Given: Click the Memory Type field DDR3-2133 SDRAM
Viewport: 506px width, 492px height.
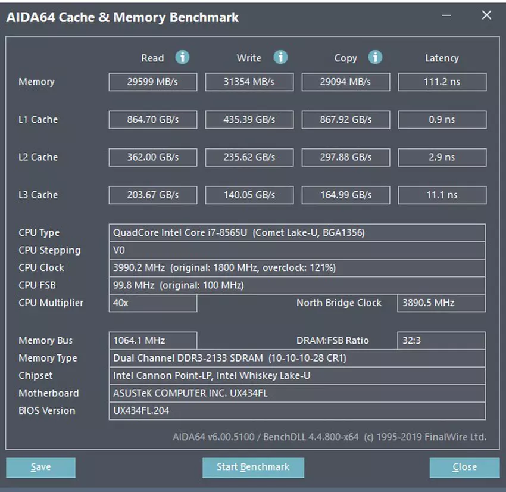Looking at the screenshot, I should coord(296,359).
